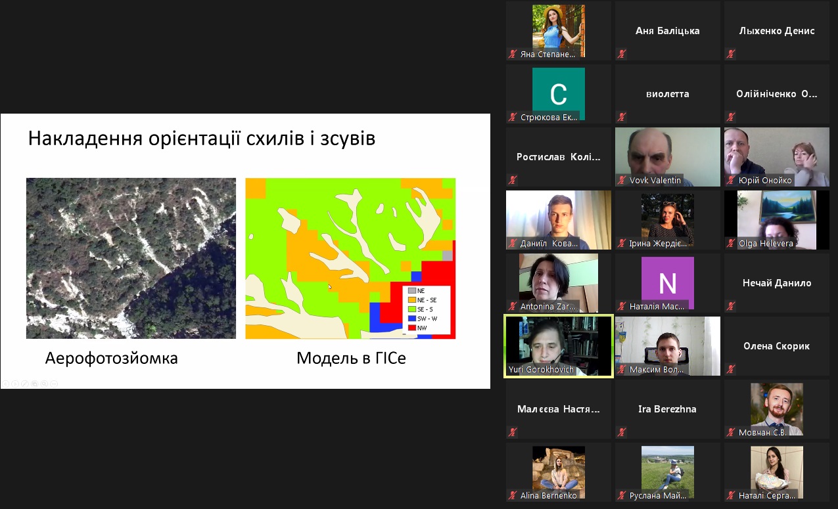The image size is (838, 509).
Task: Click the red NW legend color swatch
Action: (412, 327)
